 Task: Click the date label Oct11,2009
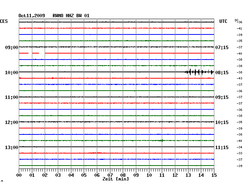point(32,16)
